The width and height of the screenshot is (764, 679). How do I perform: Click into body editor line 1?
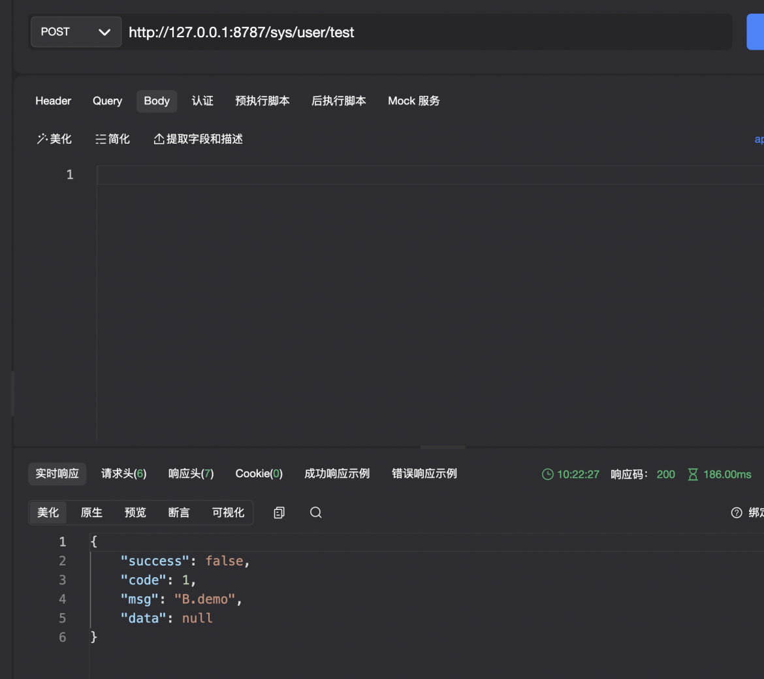(x=430, y=175)
